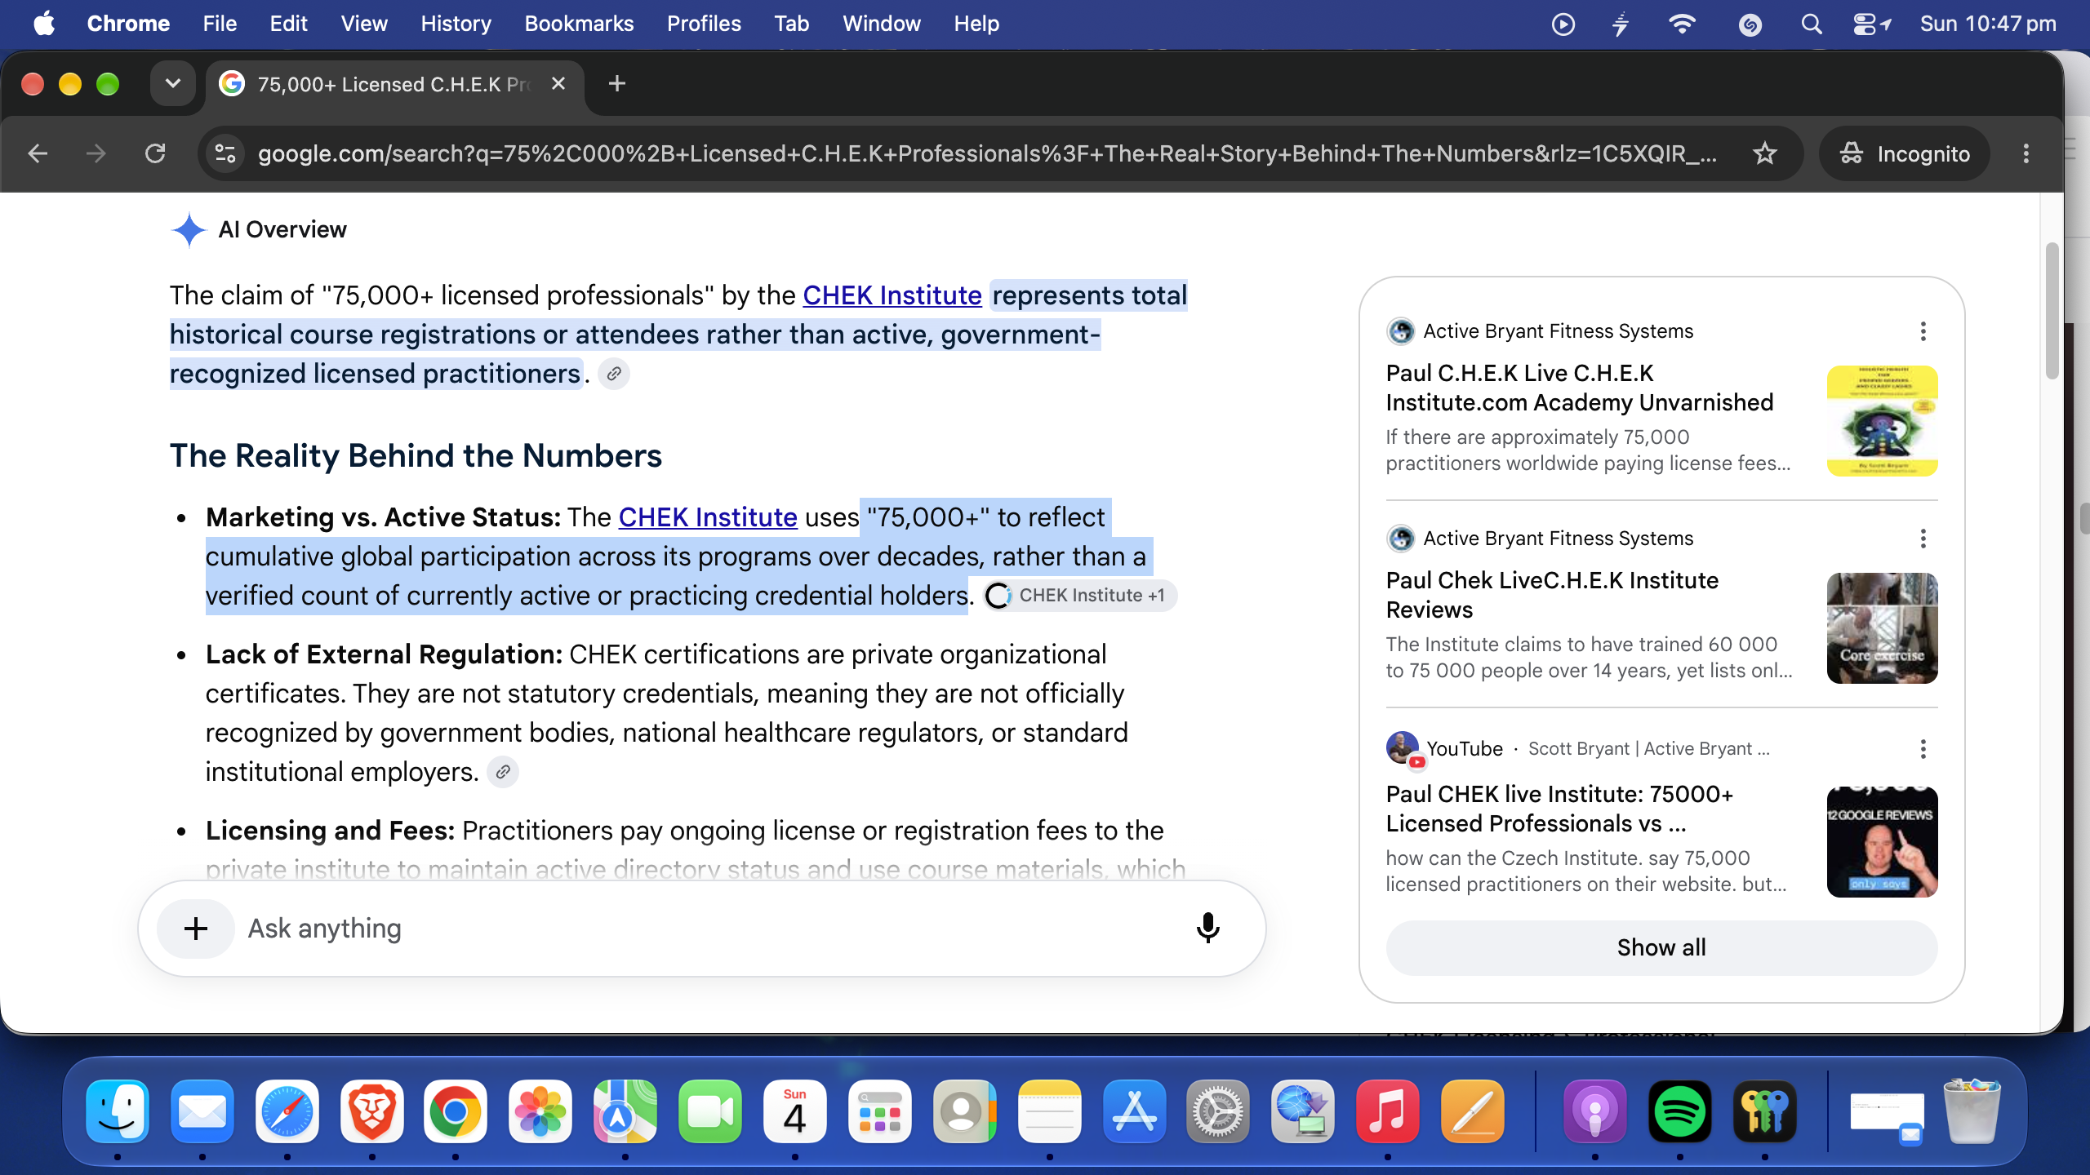Open more options for YouTube result
Image resolution: width=2090 pixels, height=1175 pixels.
pos(1923,749)
